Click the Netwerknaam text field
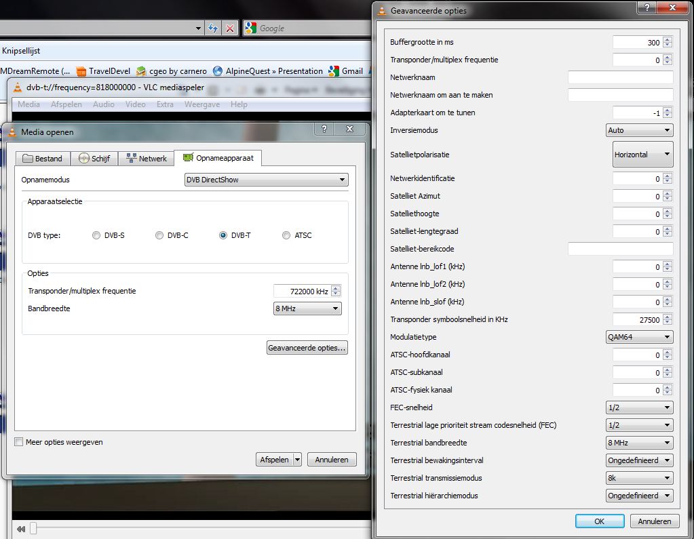This screenshot has height=539, width=694. pos(620,77)
